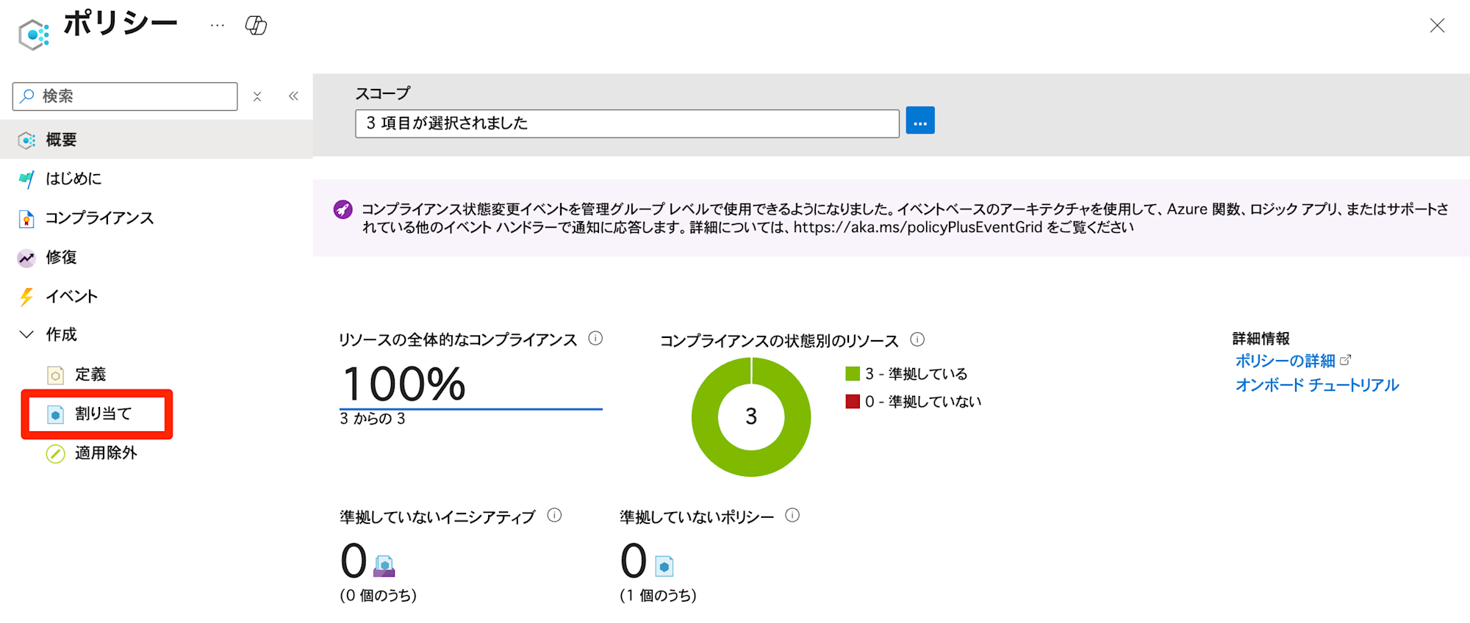1470x623 pixels.
Task: Open the Copilot icon beside the title
Action: click(256, 26)
